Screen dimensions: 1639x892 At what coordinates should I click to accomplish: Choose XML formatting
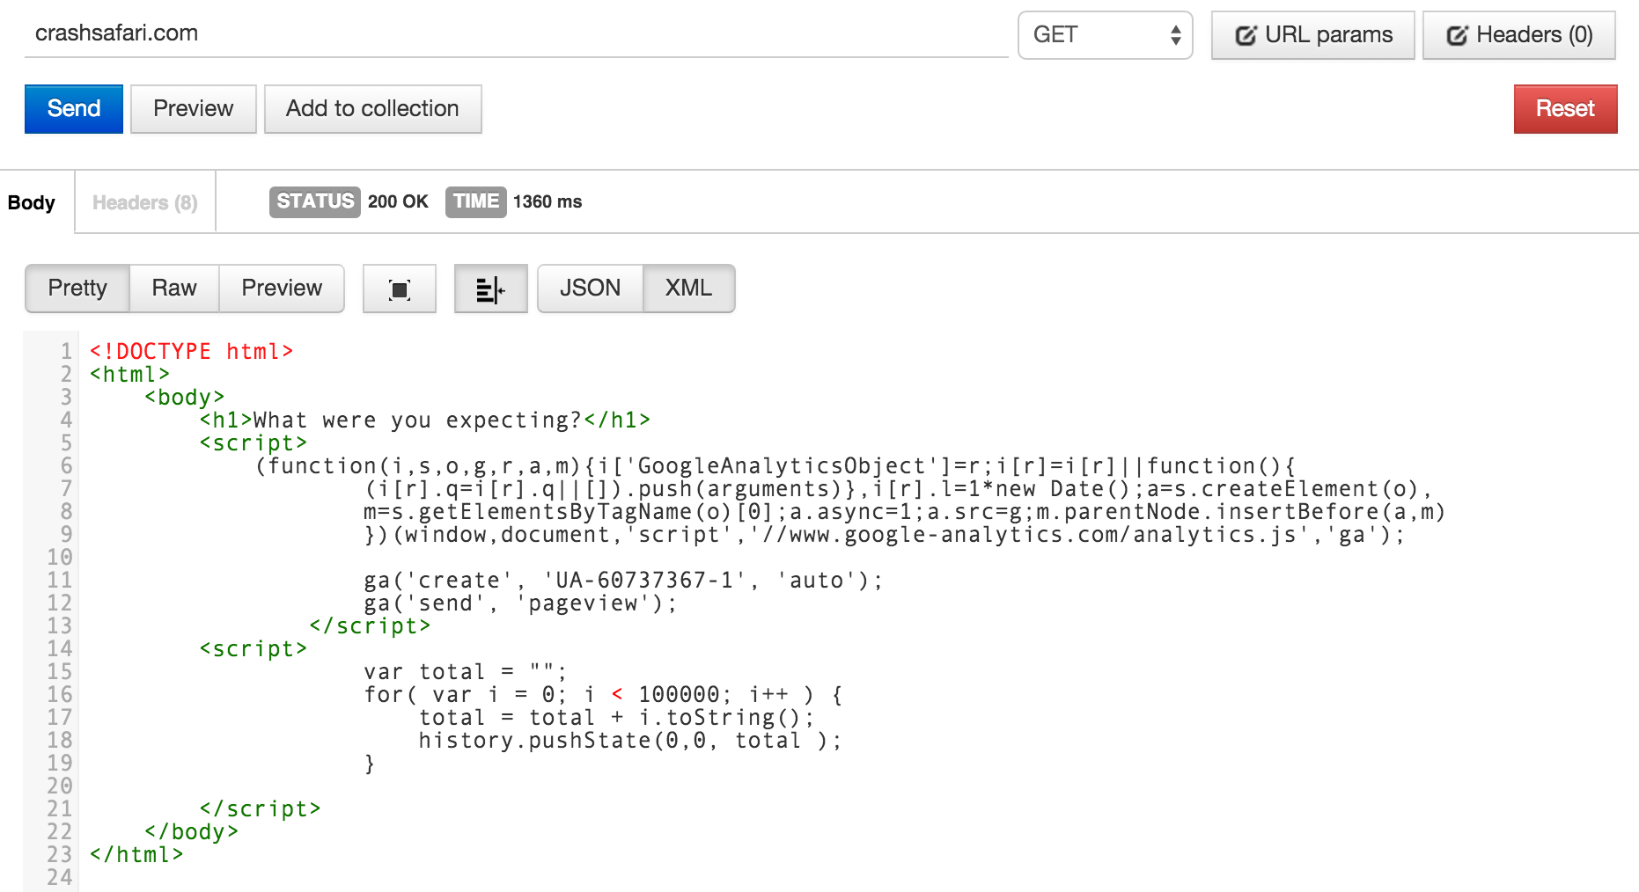(x=688, y=289)
